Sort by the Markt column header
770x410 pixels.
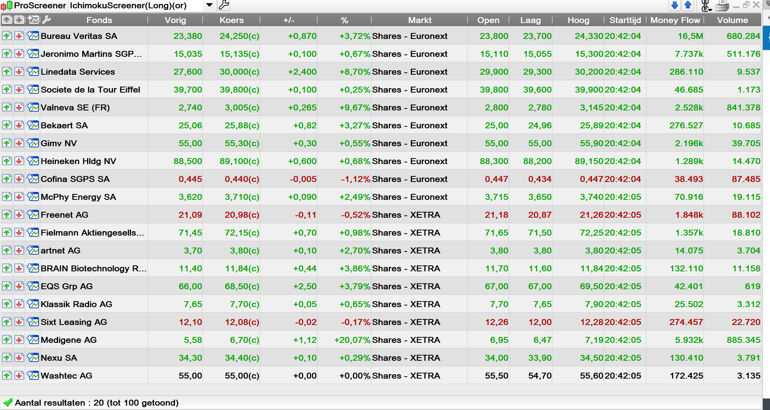pos(420,20)
